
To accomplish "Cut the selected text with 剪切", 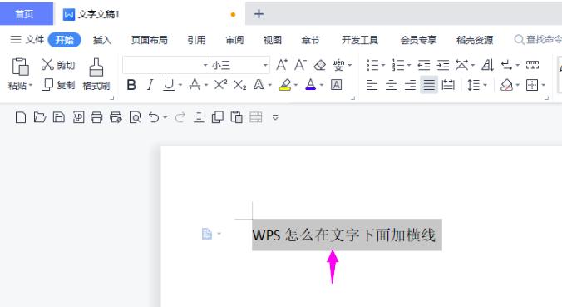I will [x=58, y=65].
